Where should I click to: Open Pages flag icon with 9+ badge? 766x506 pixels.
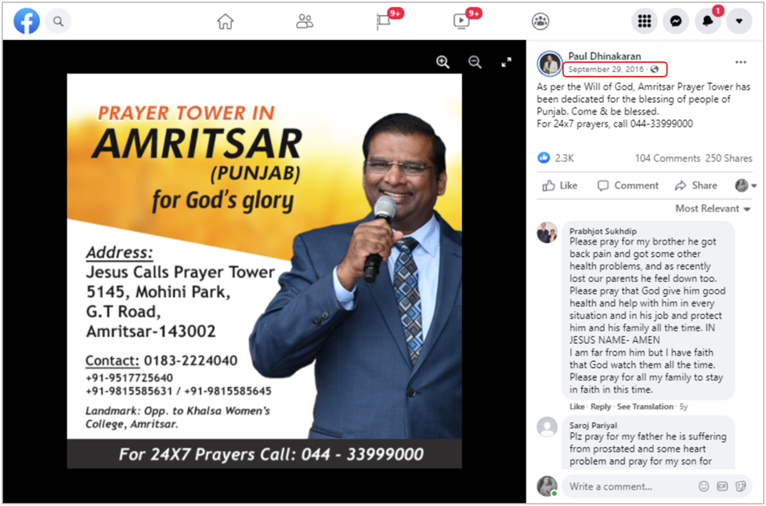click(385, 21)
